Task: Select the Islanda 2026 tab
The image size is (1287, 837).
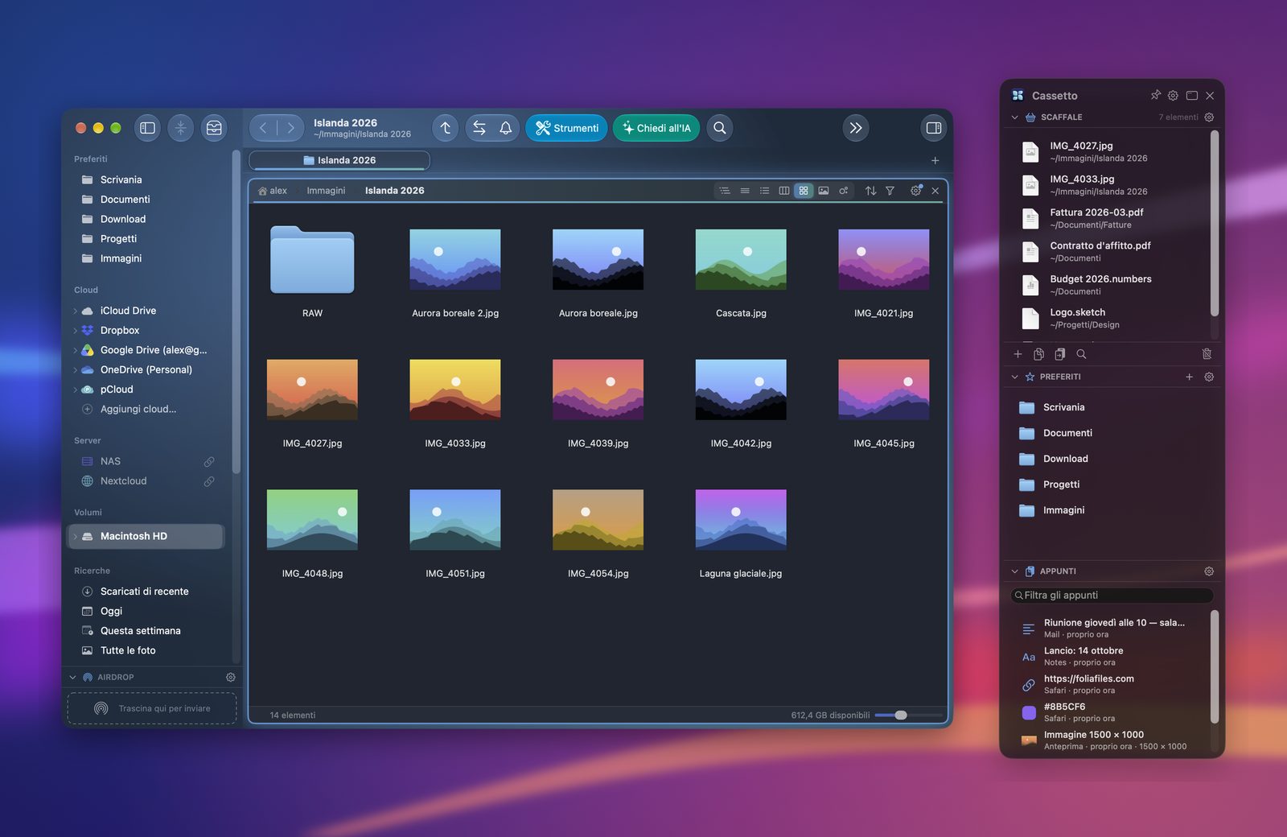Action: point(339,160)
